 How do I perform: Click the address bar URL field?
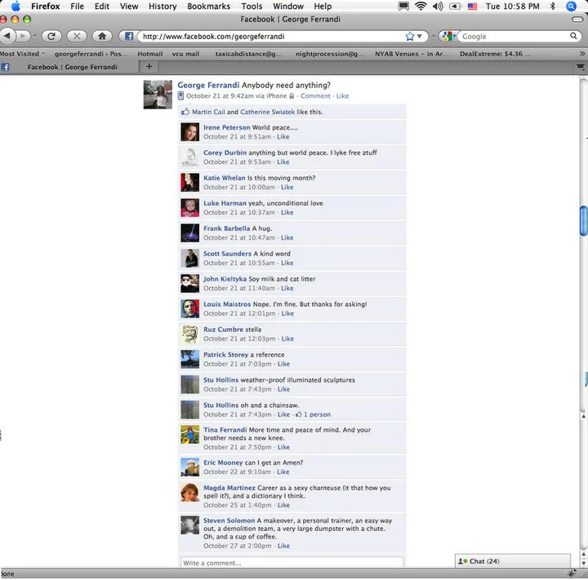[x=270, y=37]
